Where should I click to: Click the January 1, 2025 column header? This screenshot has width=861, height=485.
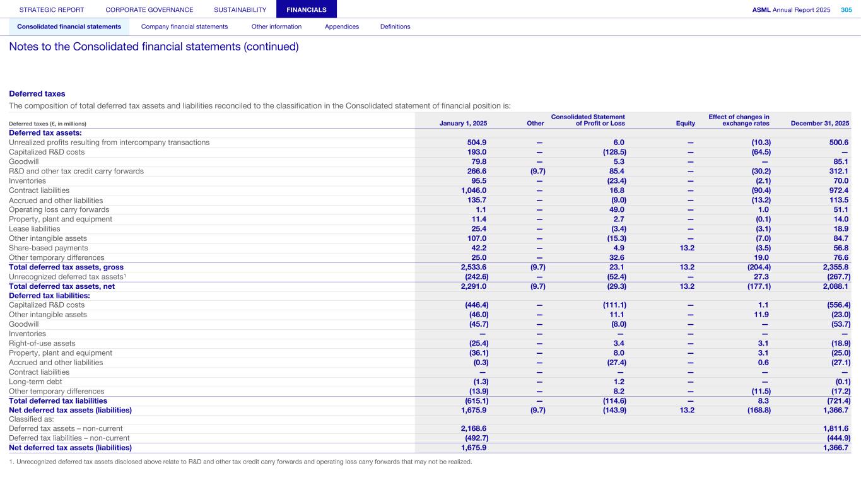463,123
